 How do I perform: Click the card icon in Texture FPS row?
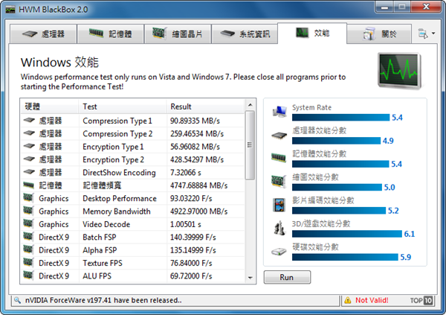click(28, 262)
